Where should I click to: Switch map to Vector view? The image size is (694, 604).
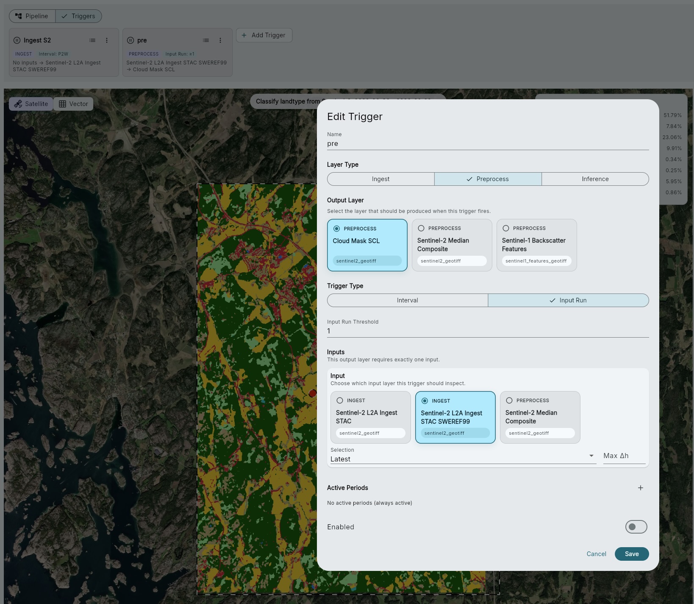[x=73, y=104]
